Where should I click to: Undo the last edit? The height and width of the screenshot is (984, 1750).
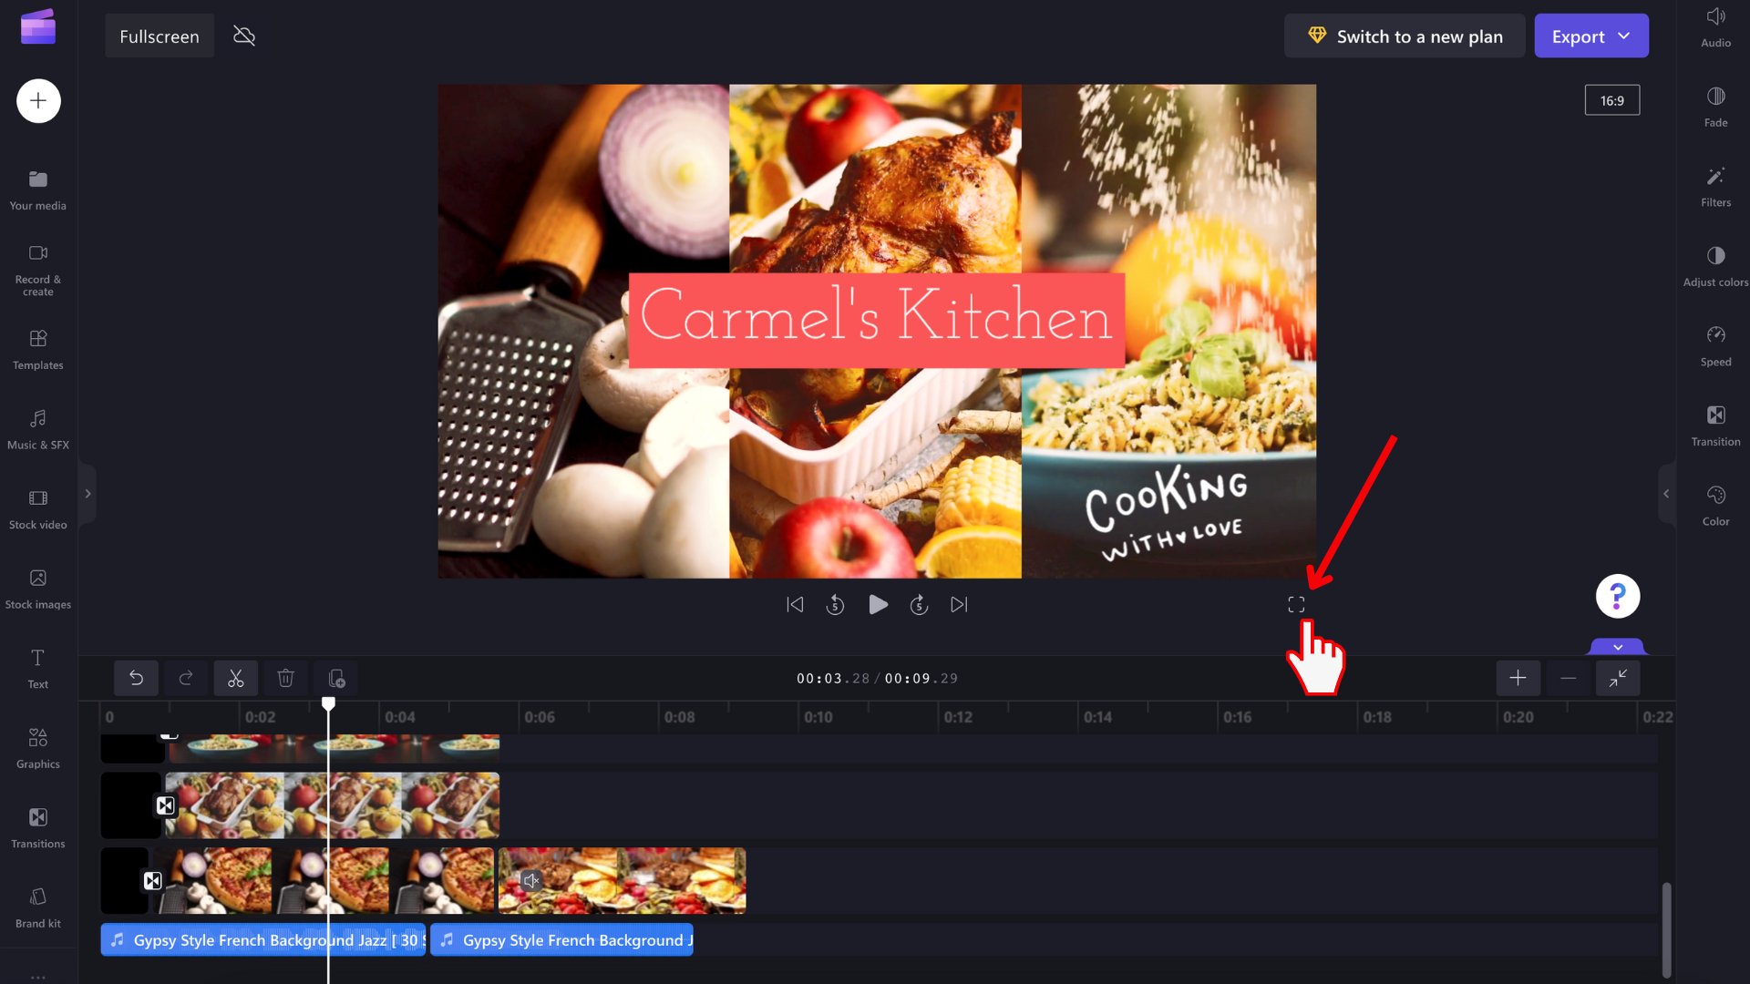coord(136,679)
